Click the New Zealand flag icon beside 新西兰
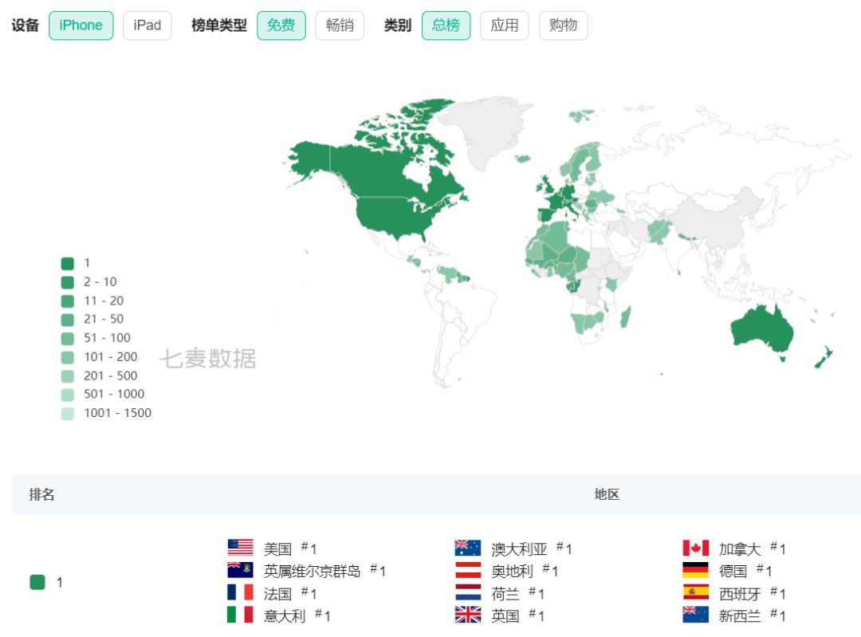The width and height of the screenshot is (861, 637). coord(694,615)
